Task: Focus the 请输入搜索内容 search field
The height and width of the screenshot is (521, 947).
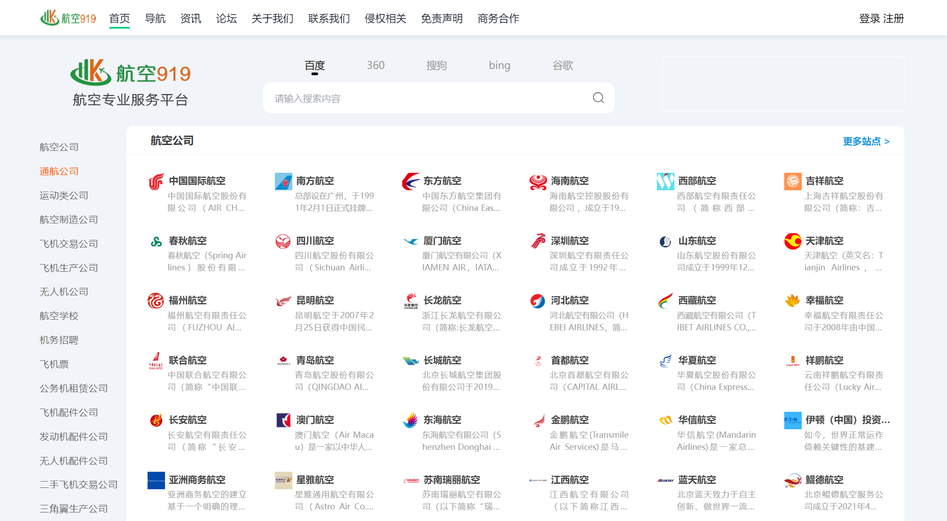Action: coord(439,98)
